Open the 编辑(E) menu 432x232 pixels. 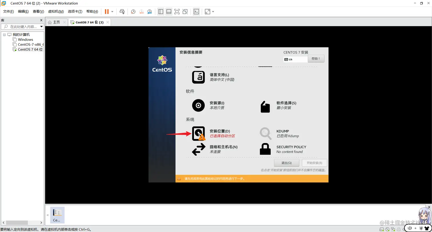click(x=23, y=11)
